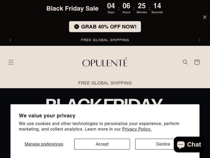Go to next announcement arrow
210x158 pixels.
point(200,40)
